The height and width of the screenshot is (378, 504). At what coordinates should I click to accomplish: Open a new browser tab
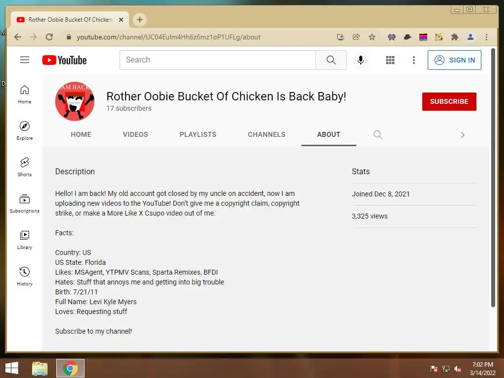(x=139, y=20)
